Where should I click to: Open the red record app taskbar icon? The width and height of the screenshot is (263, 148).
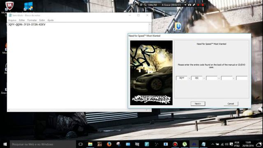tap(175, 144)
